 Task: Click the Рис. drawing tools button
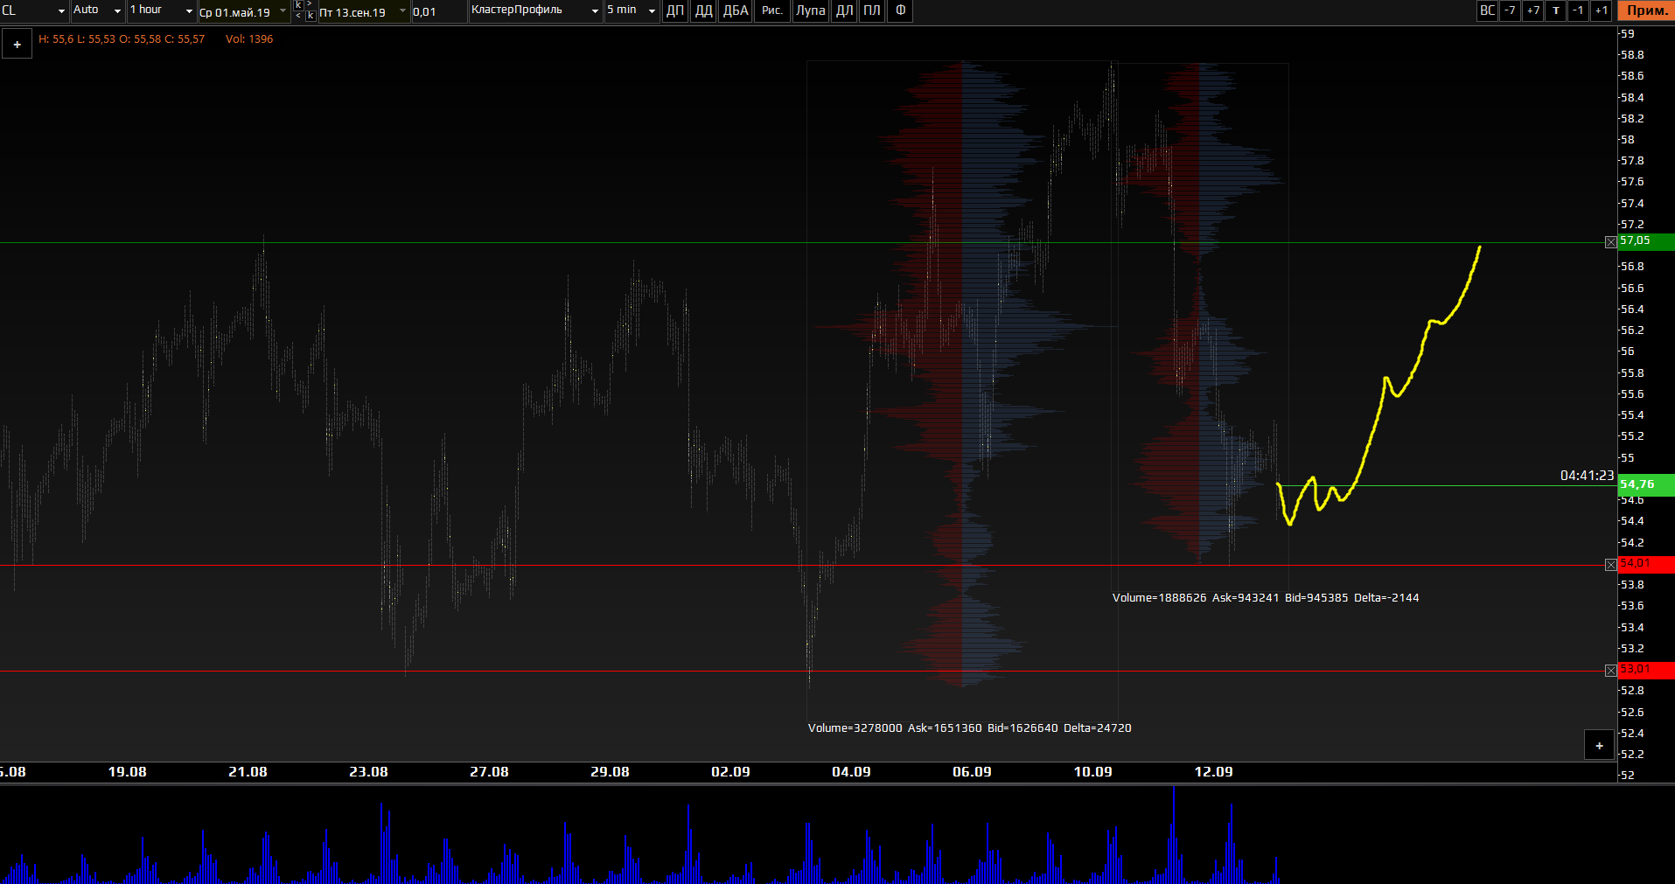pyautogui.click(x=771, y=10)
